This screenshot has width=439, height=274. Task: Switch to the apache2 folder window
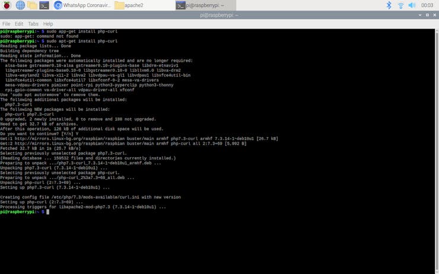[x=129, y=5]
